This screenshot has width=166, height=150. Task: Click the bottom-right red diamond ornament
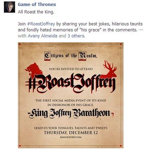coord(121,146)
